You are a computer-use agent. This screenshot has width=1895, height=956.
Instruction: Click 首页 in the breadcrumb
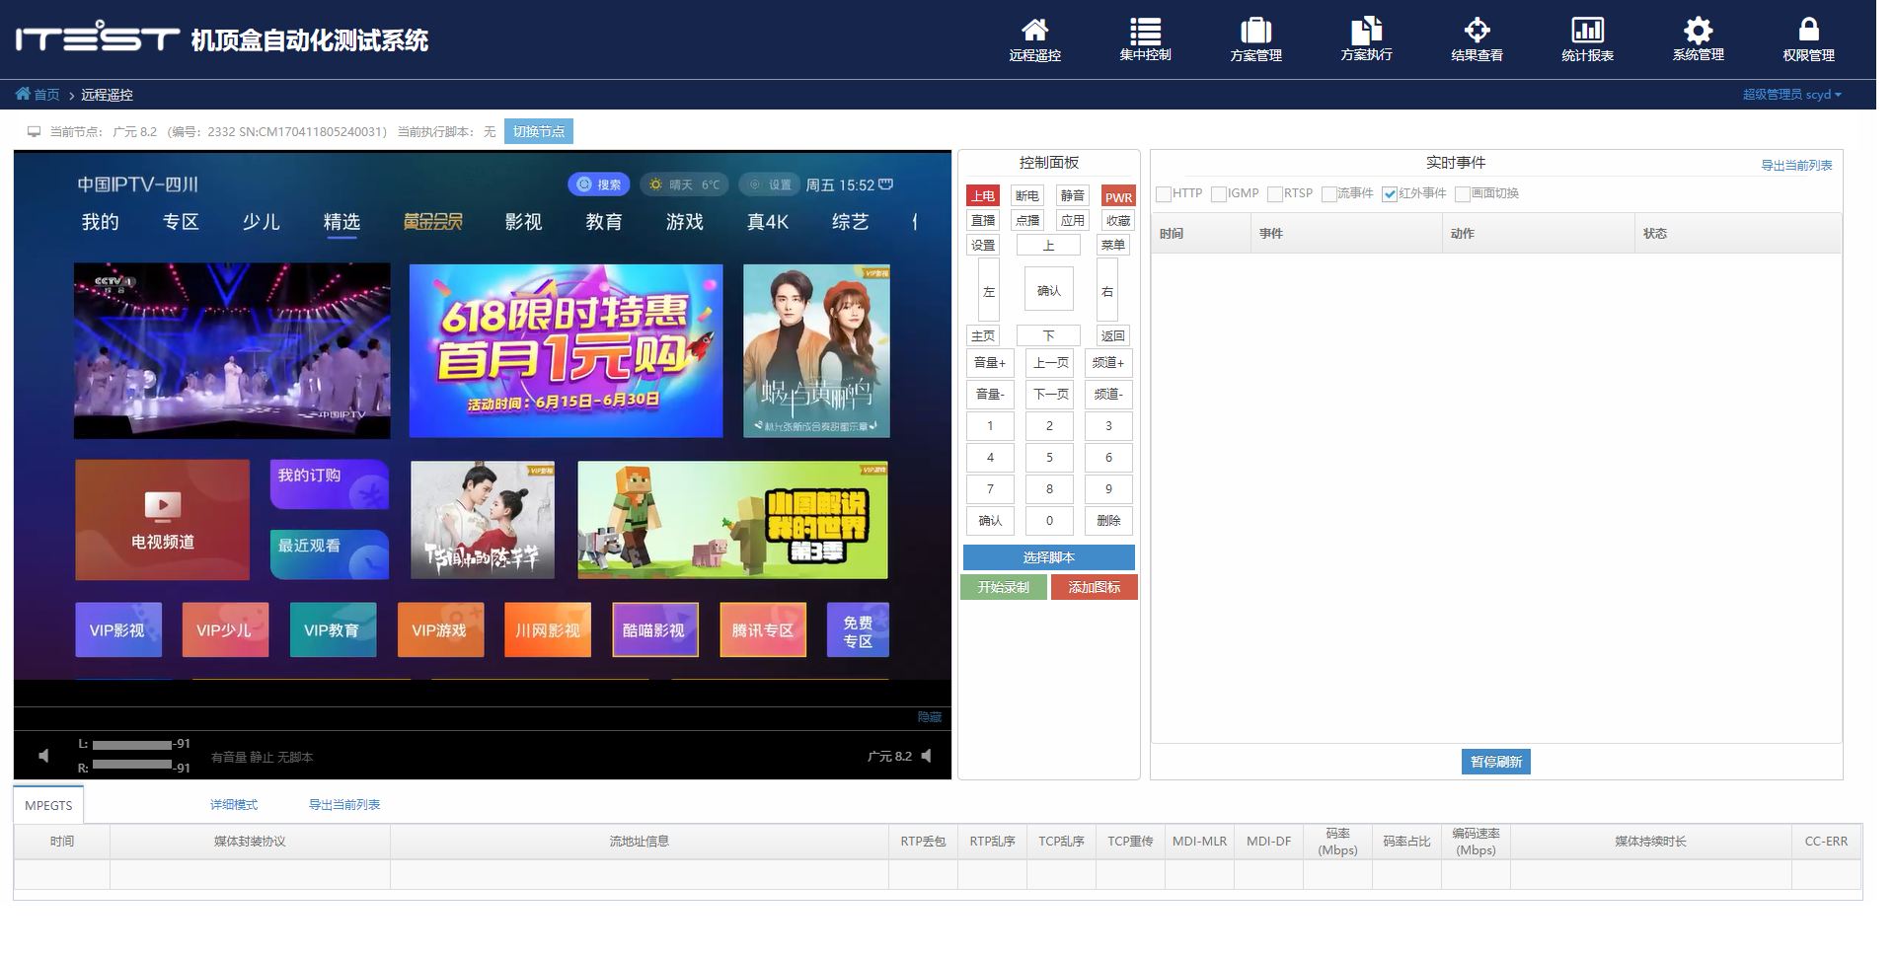coord(46,95)
